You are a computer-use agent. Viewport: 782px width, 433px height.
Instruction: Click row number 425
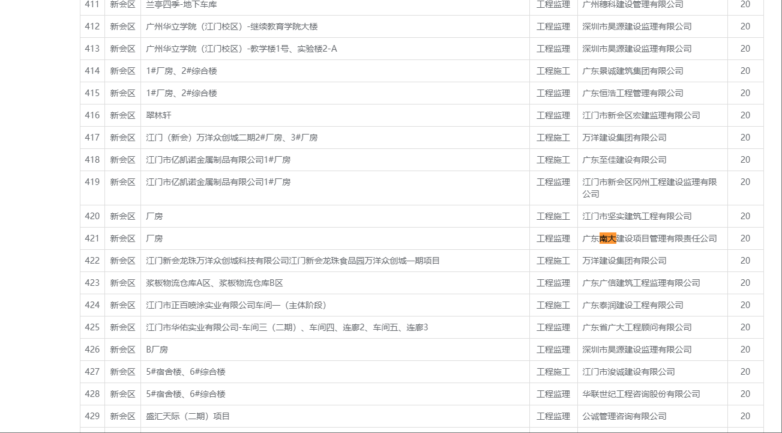[92, 327]
